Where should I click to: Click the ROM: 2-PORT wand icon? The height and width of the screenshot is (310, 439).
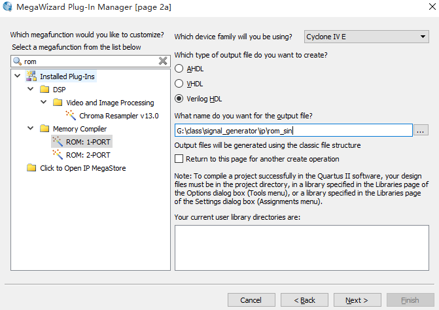[x=58, y=154]
